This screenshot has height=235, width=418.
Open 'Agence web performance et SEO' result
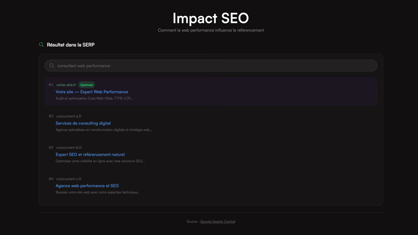[x=87, y=186]
